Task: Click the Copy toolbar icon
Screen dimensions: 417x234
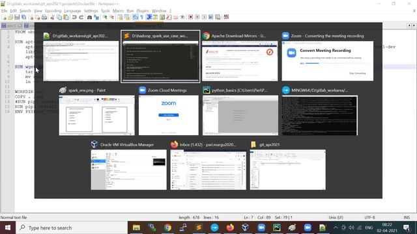Action: (x=59, y=18)
